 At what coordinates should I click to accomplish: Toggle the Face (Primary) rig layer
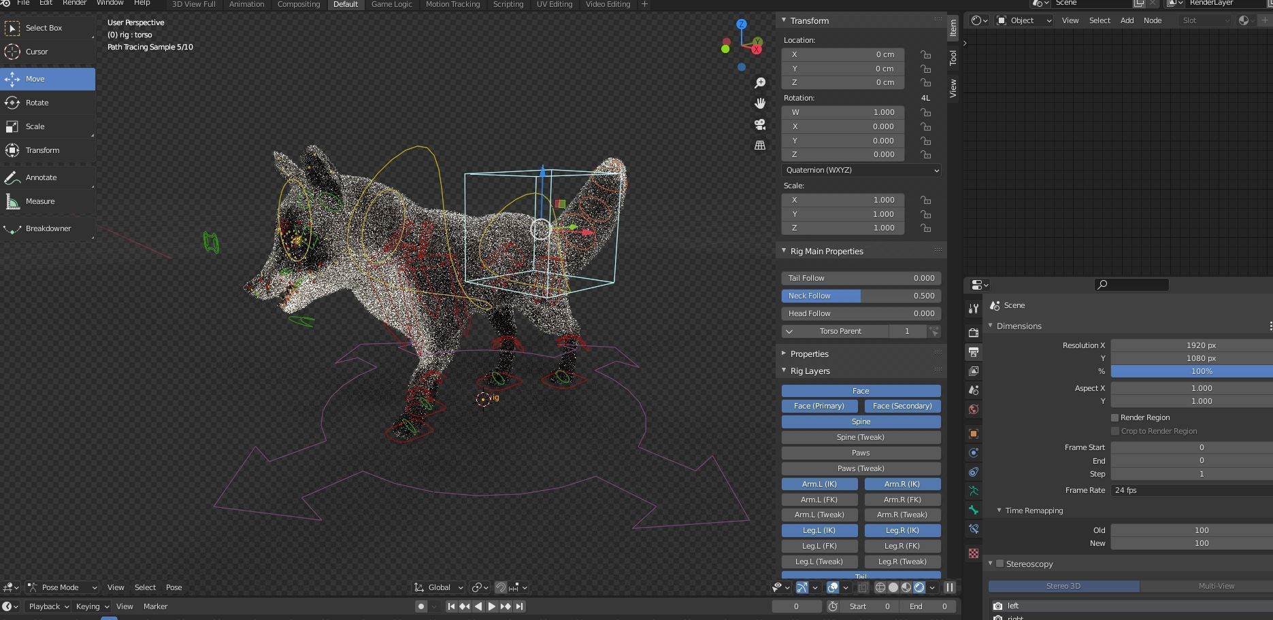pyautogui.click(x=819, y=406)
